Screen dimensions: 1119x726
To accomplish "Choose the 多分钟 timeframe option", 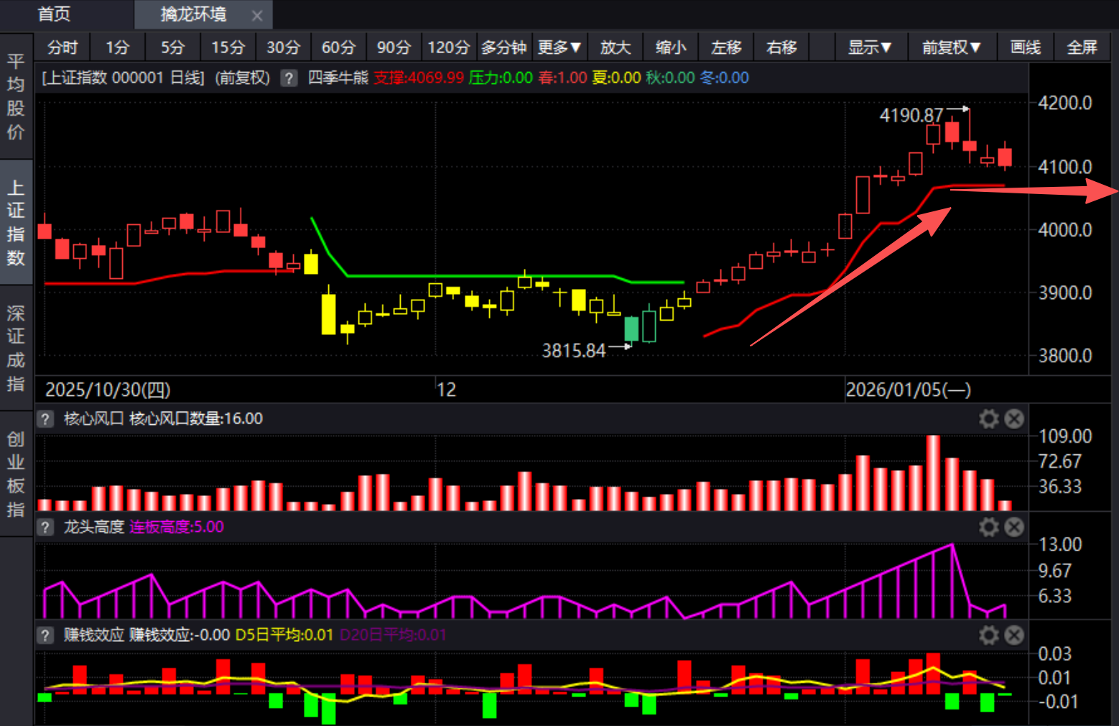I will click(504, 47).
